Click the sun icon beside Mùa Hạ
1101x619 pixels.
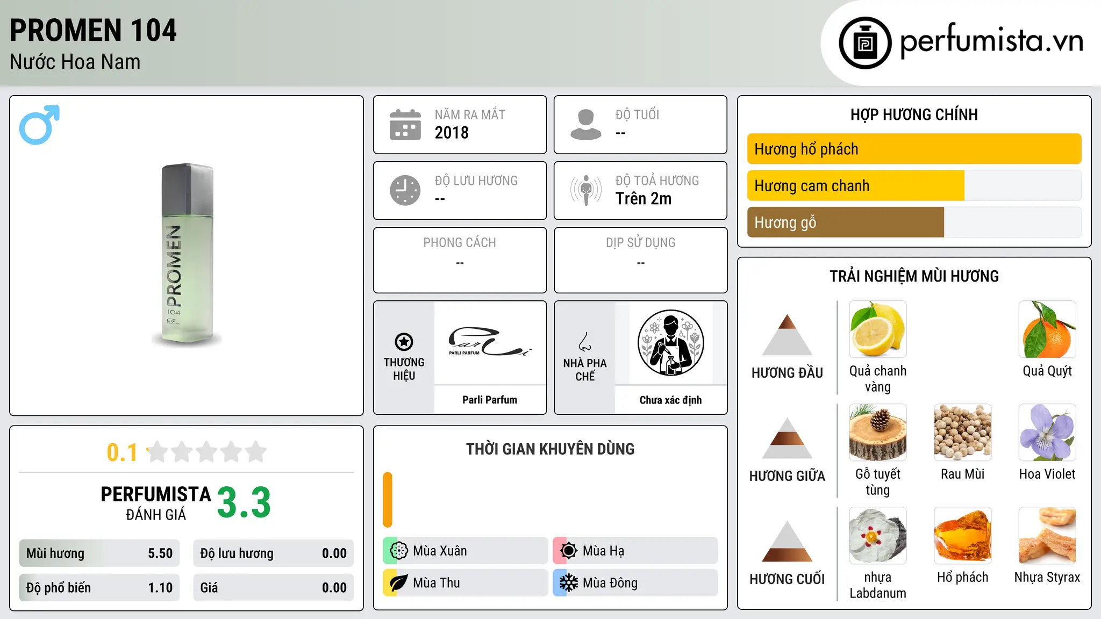point(568,551)
